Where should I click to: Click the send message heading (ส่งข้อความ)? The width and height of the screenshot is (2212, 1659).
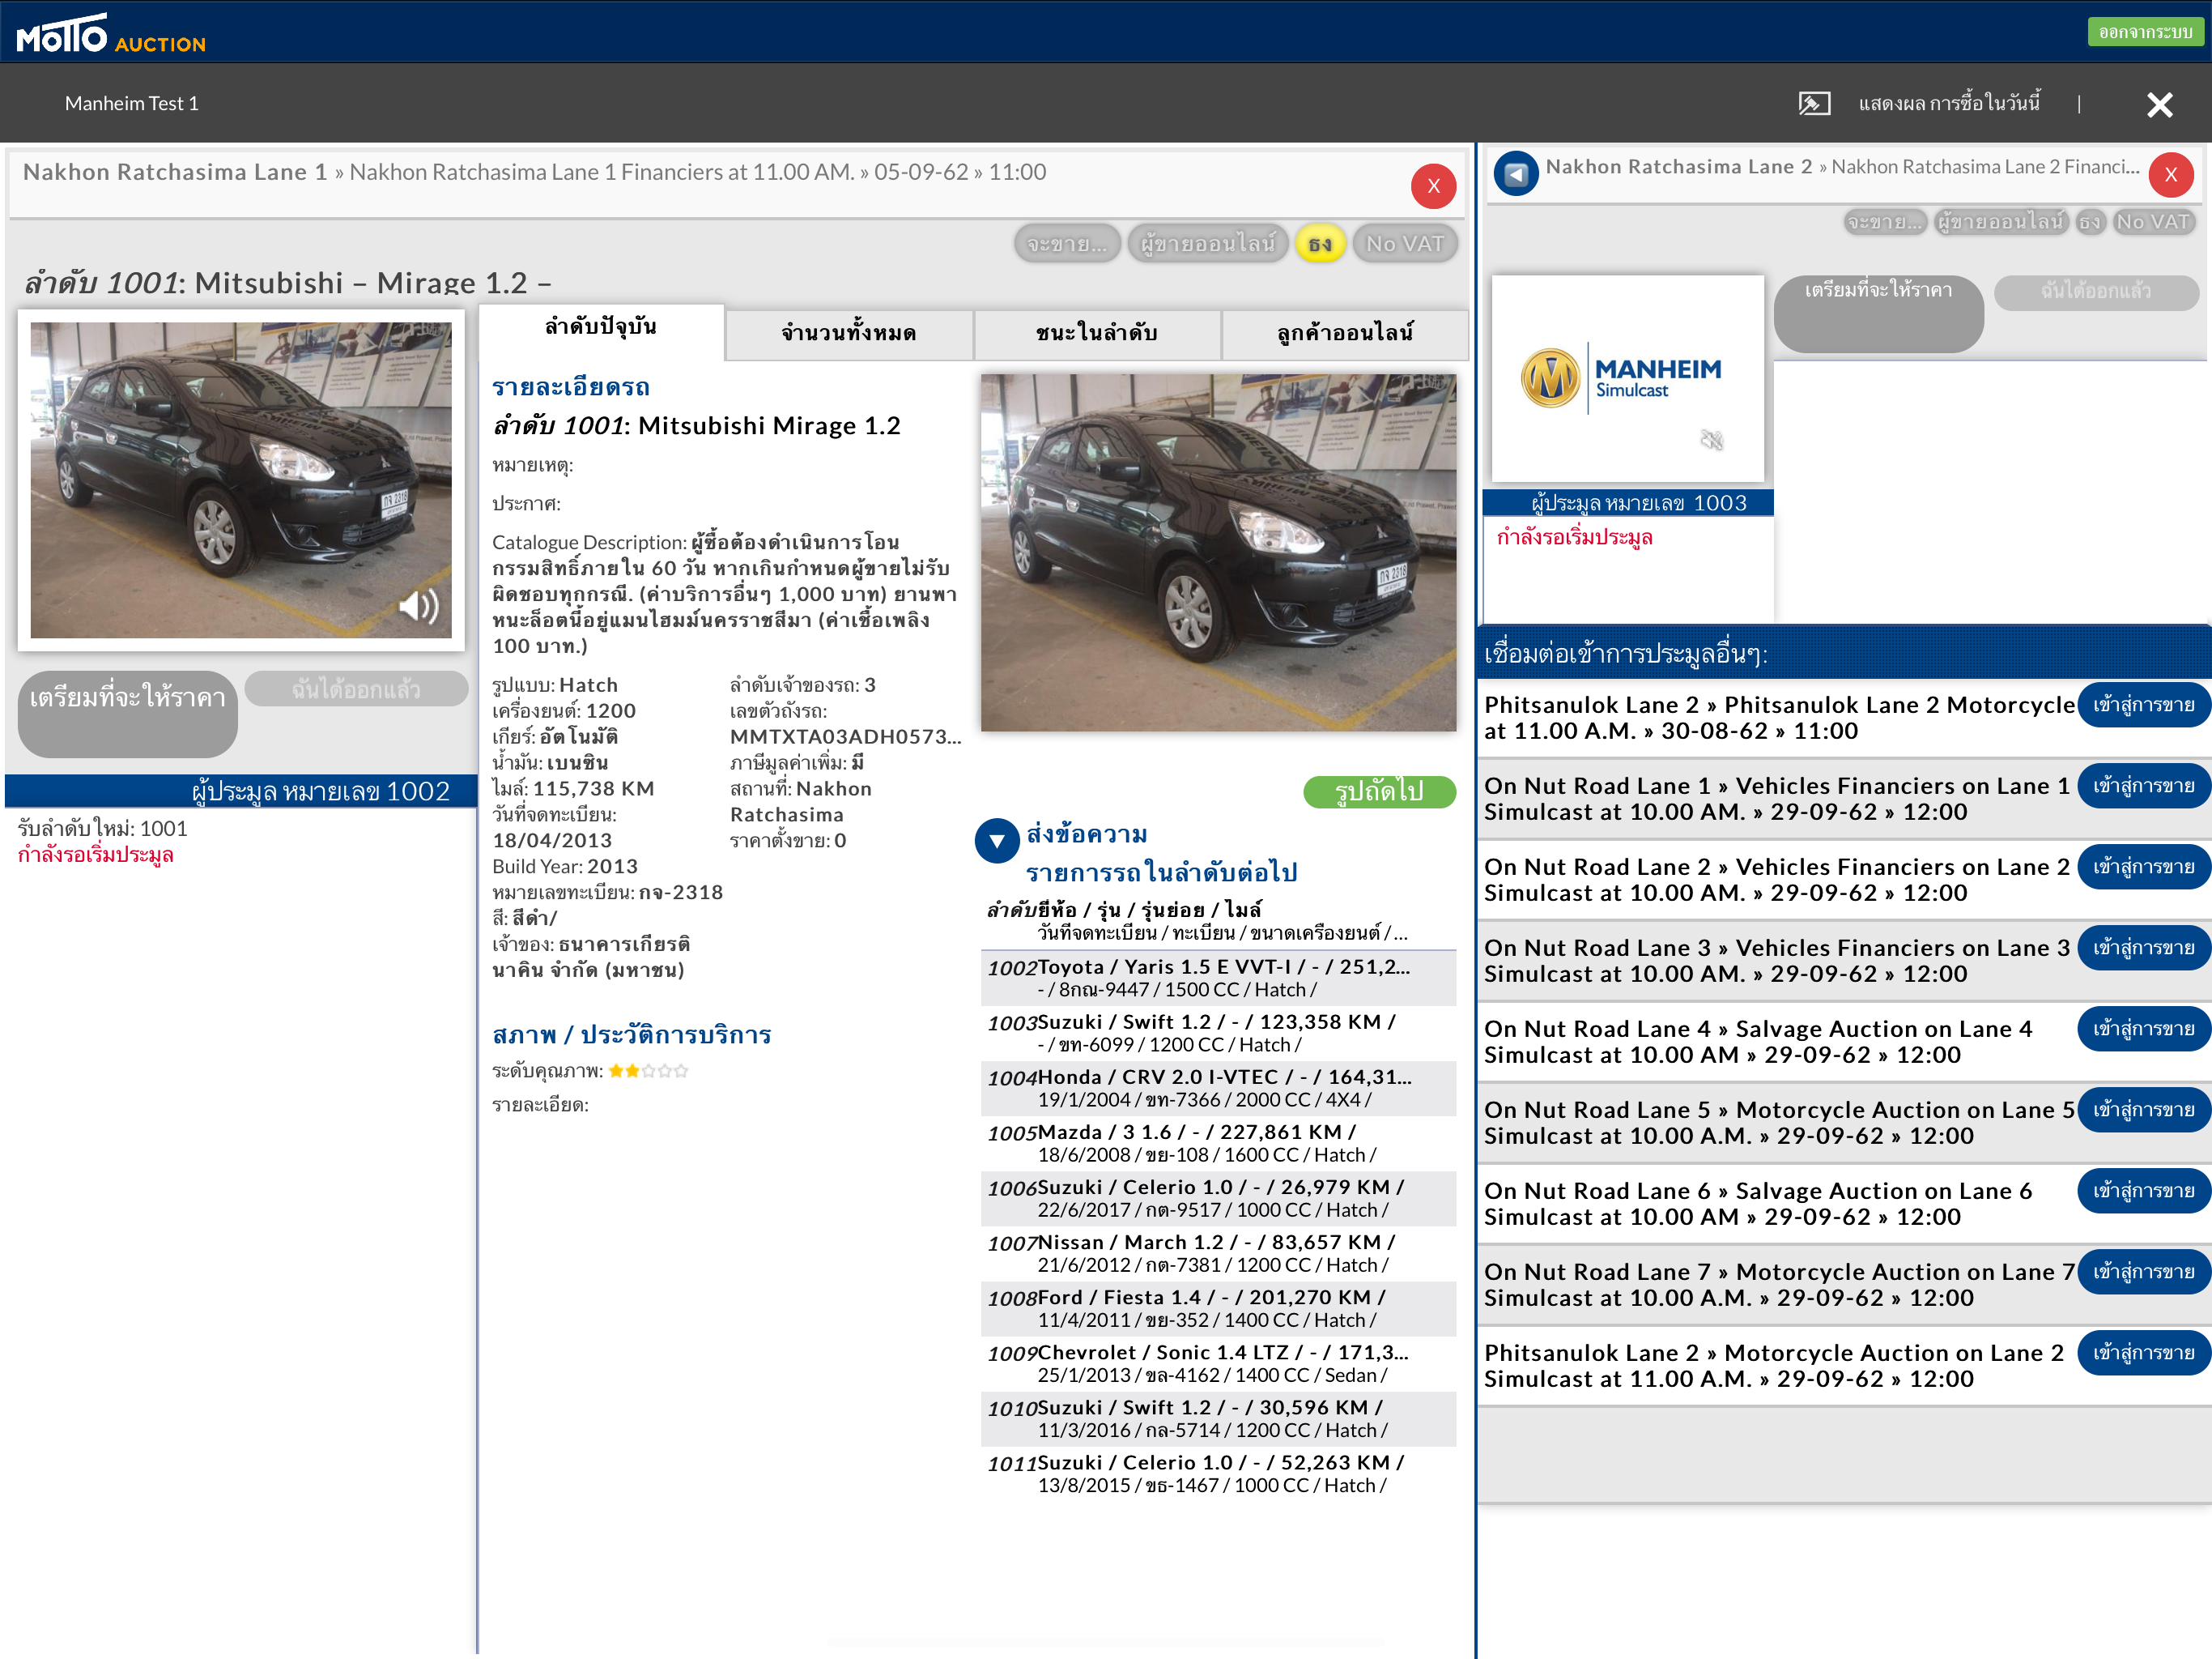(x=1087, y=834)
